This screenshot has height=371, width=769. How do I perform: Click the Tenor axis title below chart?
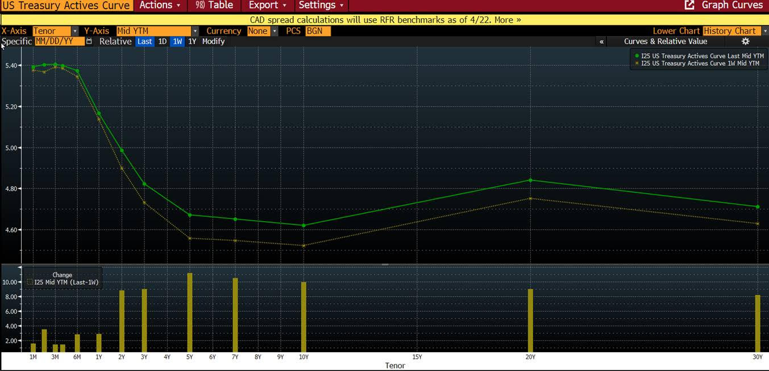pos(395,366)
